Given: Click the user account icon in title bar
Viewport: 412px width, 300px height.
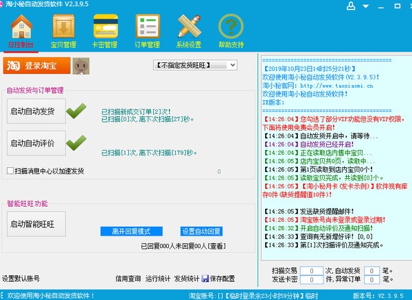Looking at the screenshot, I should point(351,5).
